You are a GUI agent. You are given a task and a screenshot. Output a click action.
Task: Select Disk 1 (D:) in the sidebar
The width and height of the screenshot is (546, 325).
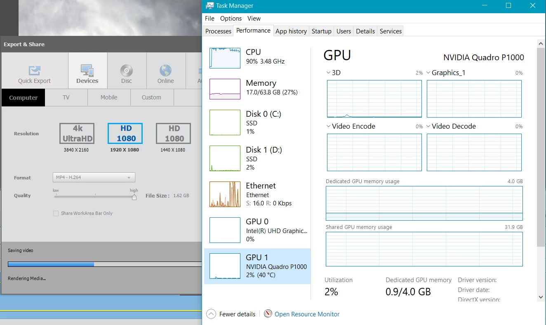257,158
